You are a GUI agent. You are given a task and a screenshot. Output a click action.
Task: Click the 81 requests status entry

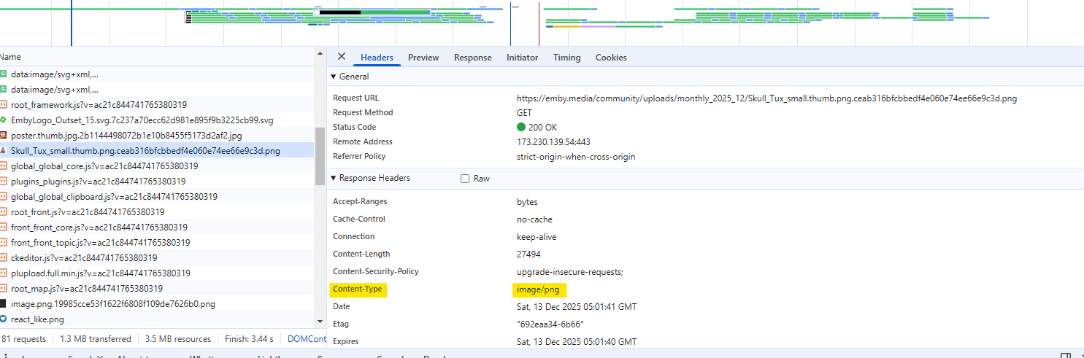point(23,339)
